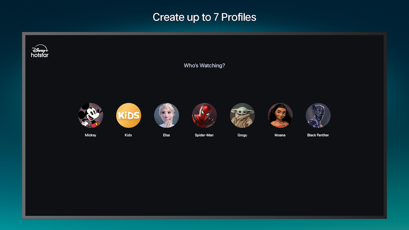
Task: Click the Create up to 7 Profiles title
Action: point(204,17)
